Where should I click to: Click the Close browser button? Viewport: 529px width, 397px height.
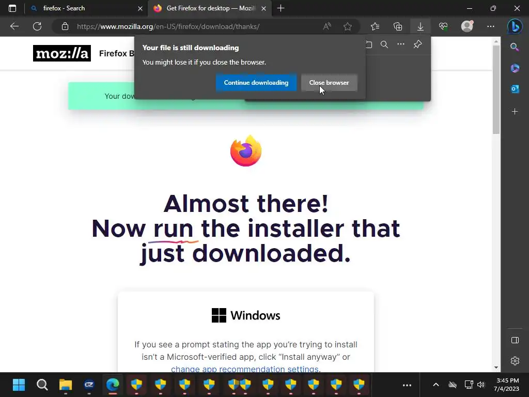(329, 83)
